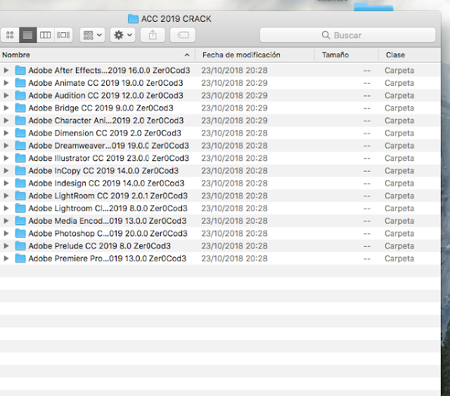Click the magnifier icon in search field

326,35
